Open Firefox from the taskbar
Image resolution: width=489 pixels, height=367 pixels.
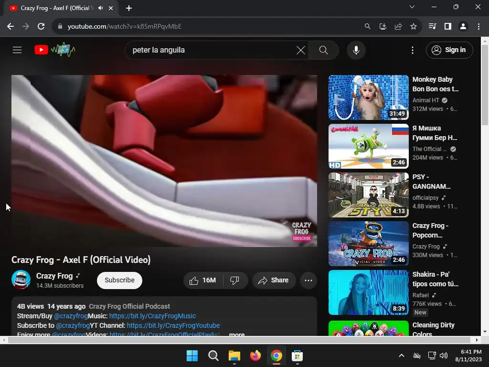pos(255,356)
